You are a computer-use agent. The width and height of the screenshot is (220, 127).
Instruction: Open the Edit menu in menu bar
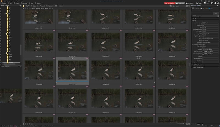click(x=7, y=1)
